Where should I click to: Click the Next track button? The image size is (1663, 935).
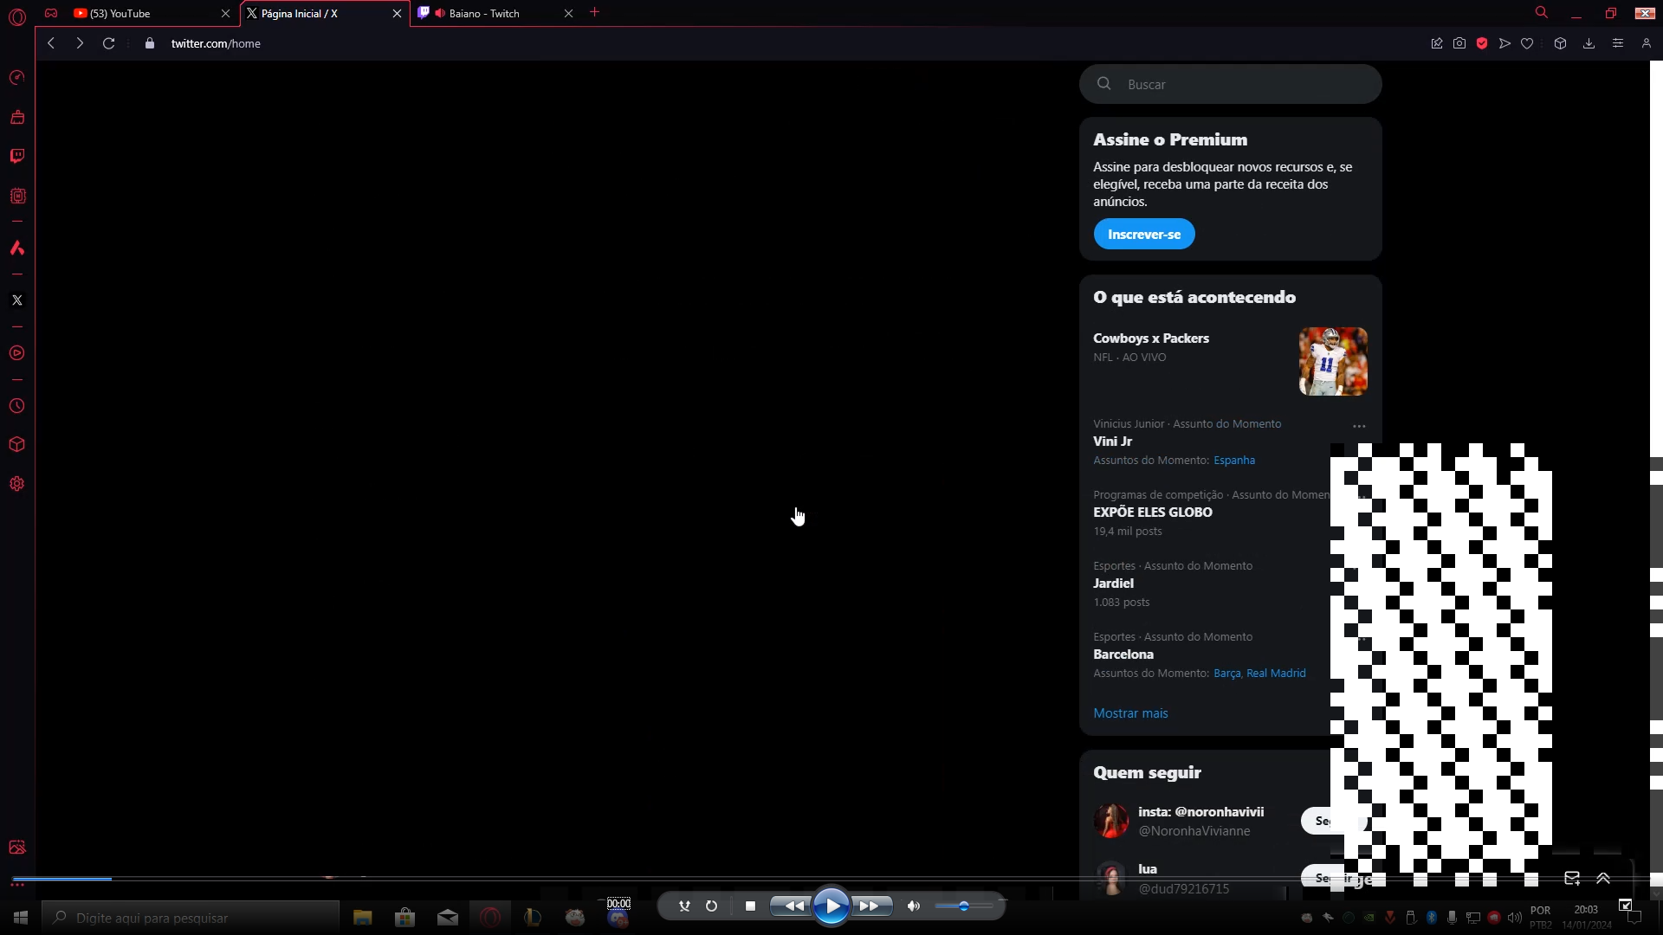coord(870,906)
